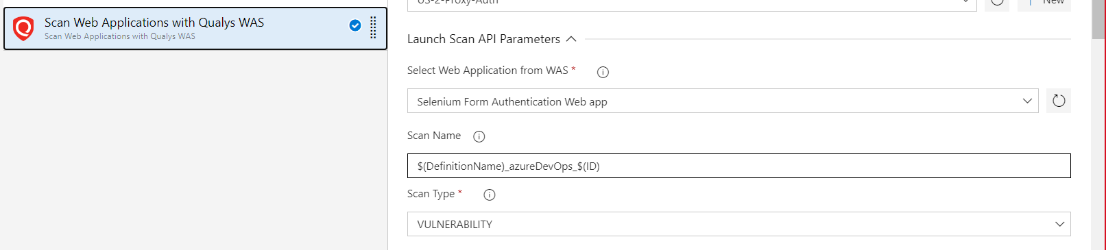The width and height of the screenshot is (1106, 250).
Task: Select the Scan Web Applications with Qualys WAS task
Action: coord(195,29)
